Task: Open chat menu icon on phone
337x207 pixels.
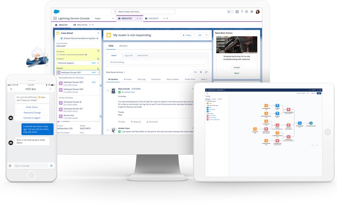Action: click(10, 166)
